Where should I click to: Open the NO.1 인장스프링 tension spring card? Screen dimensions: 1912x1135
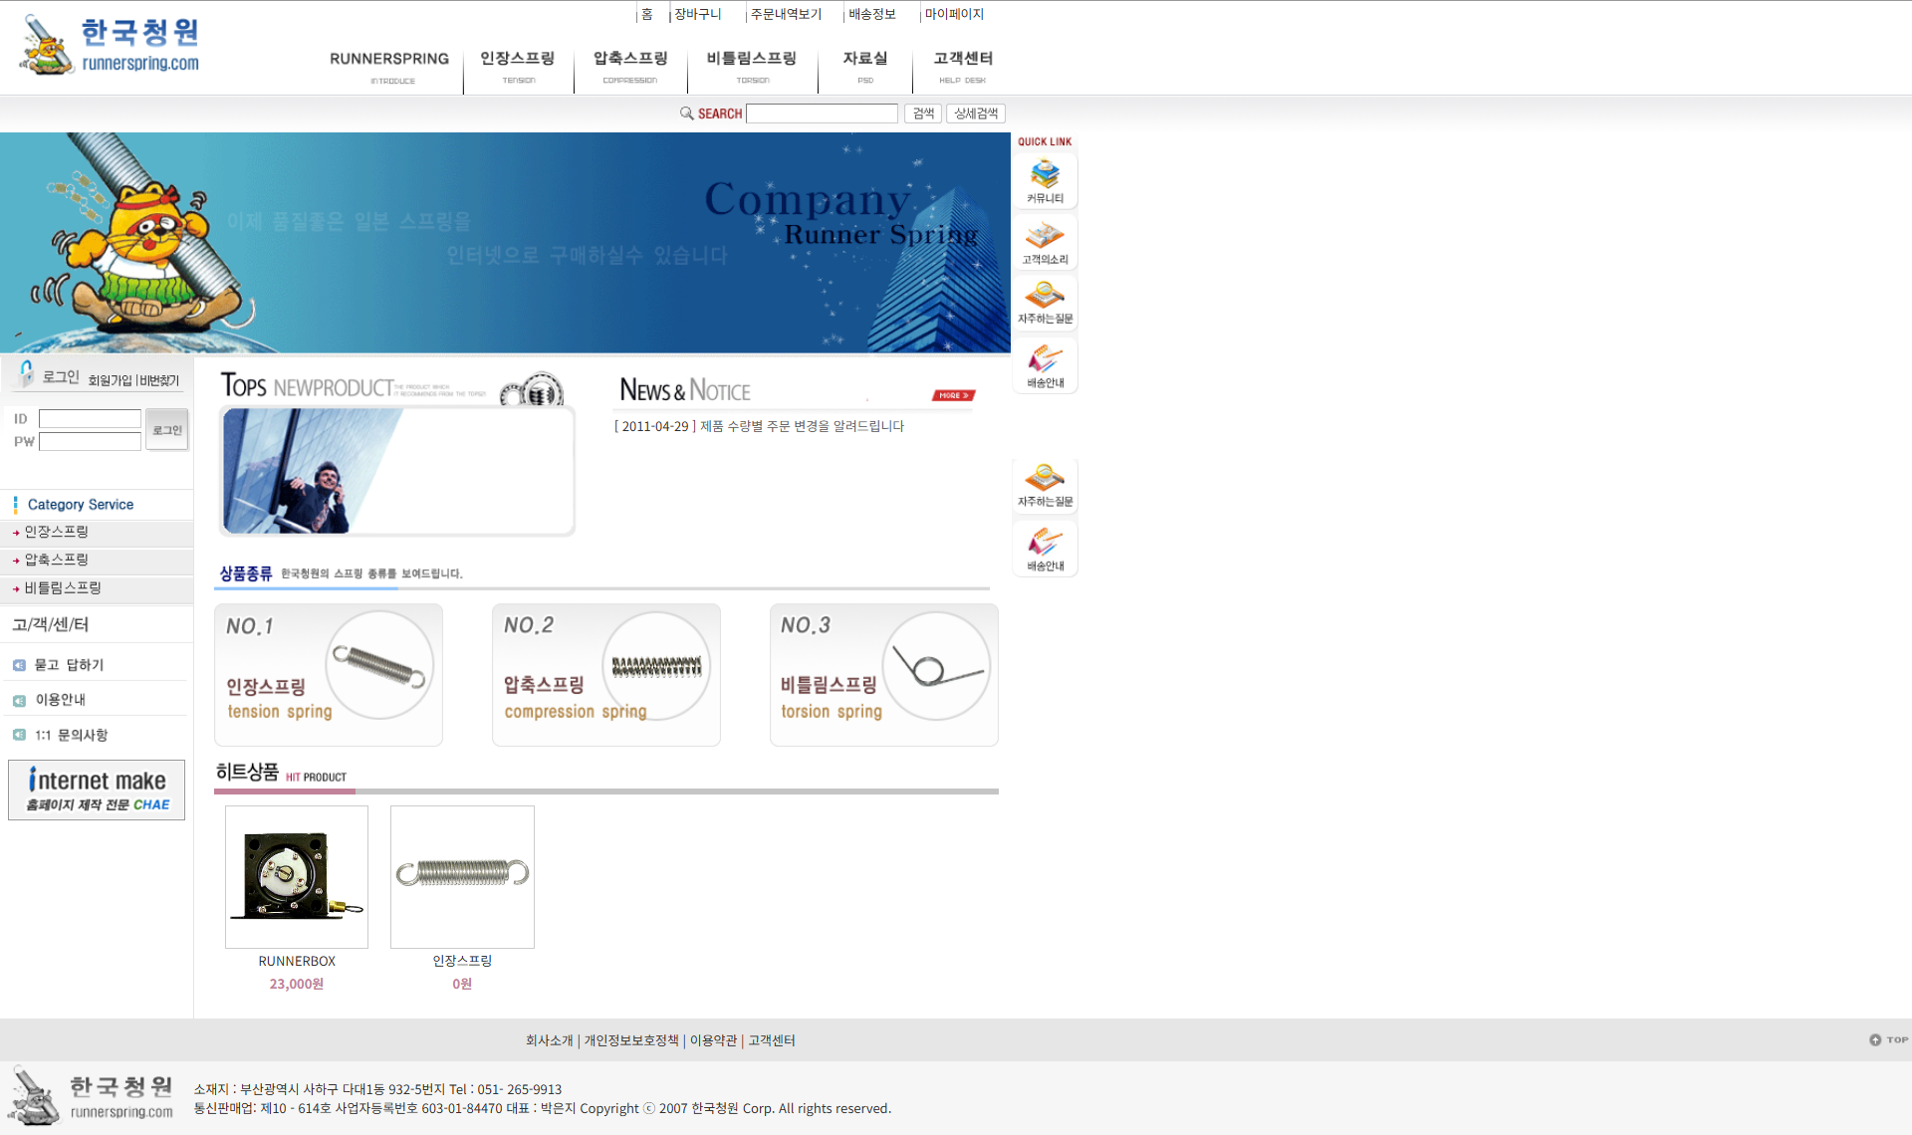[329, 675]
